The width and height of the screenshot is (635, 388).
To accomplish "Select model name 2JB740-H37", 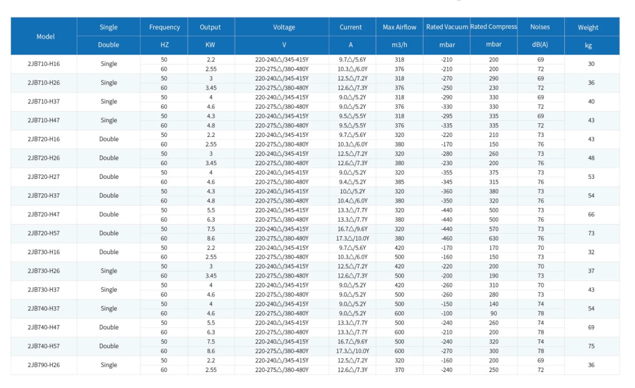I will [44, 308].
